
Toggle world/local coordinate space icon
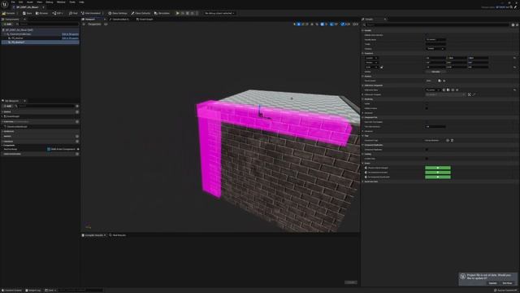coord(312,24)
